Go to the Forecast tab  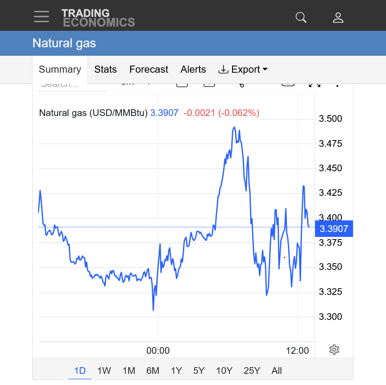click(x=149, y=70)
